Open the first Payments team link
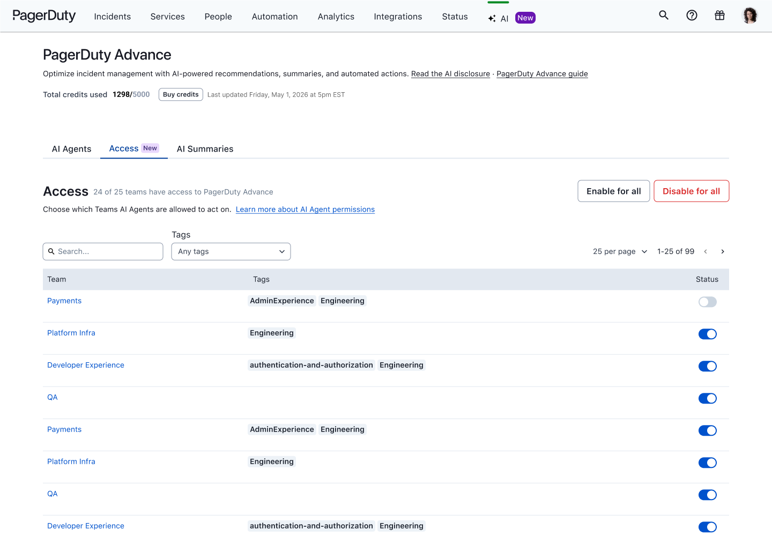The width and height of the screenshot is (772, 536). pos(64,301)
